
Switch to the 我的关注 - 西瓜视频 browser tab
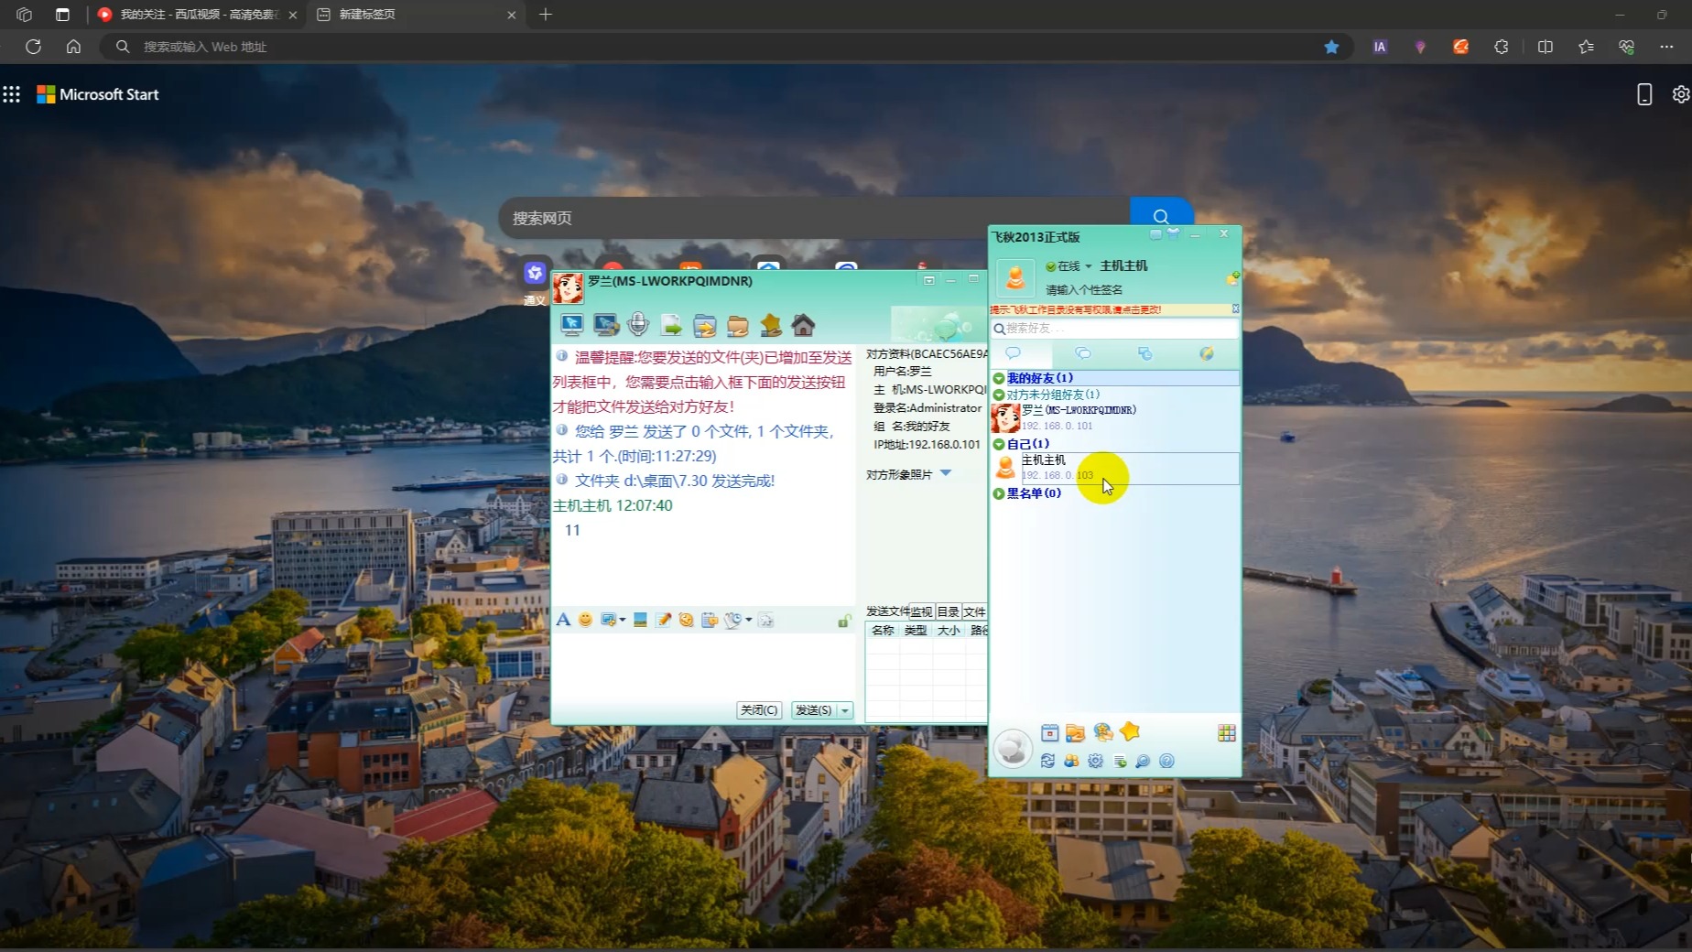tap(198, 15)
